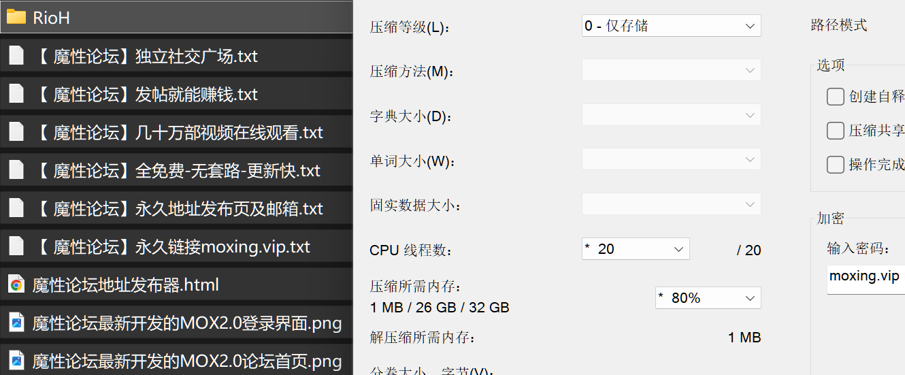Click the image icon for MOX2.0论坛首页.png
Viewport: 905px width, 375px height.
(16, 361)
